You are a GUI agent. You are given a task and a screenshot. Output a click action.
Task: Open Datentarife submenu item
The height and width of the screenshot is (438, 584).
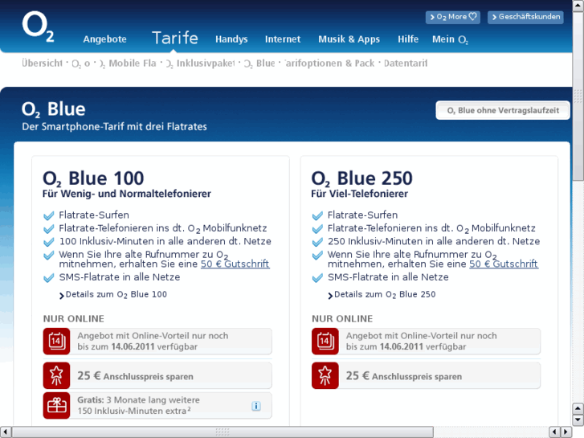pyautogui.click(x=406, y=63)
